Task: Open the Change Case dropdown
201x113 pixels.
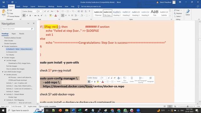Action: (52, 11)
